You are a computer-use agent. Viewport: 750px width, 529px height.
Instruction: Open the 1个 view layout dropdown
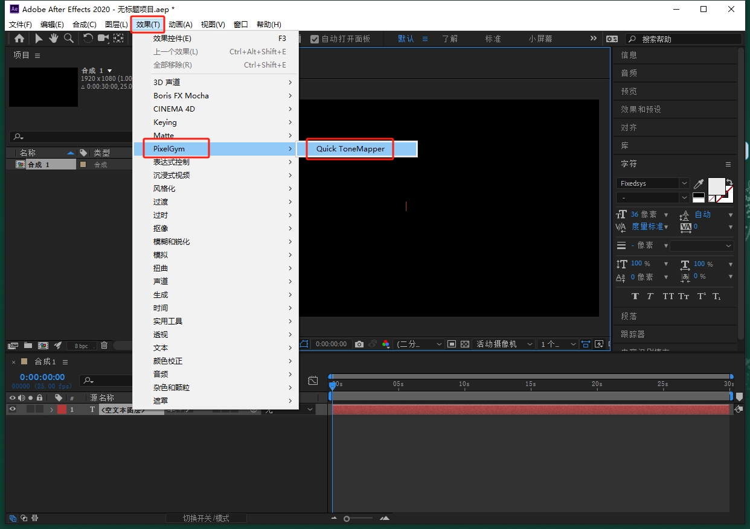pos(557,344)
